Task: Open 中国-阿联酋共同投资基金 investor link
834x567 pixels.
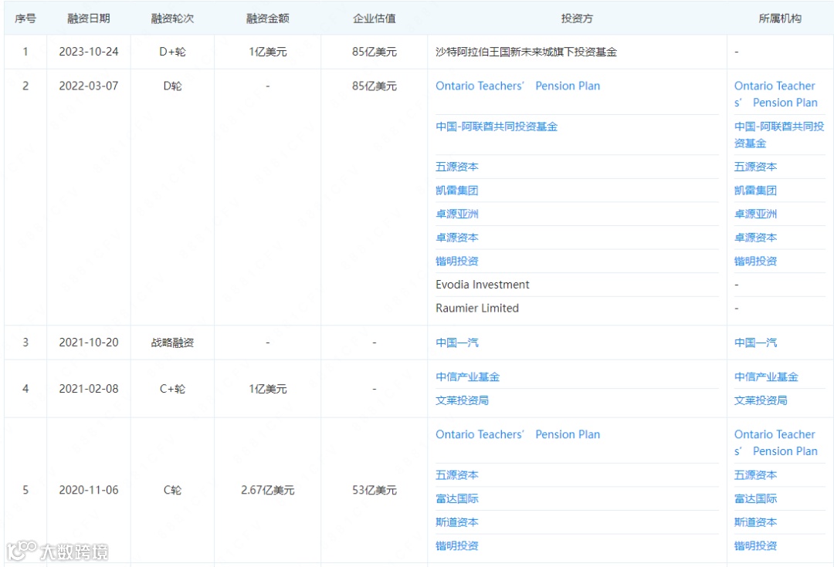Action: (x=497, y=127)
